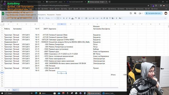Open Microsoft Edge from the taskbar
This screenshot has height=95, width=169.
coord(36,93)
